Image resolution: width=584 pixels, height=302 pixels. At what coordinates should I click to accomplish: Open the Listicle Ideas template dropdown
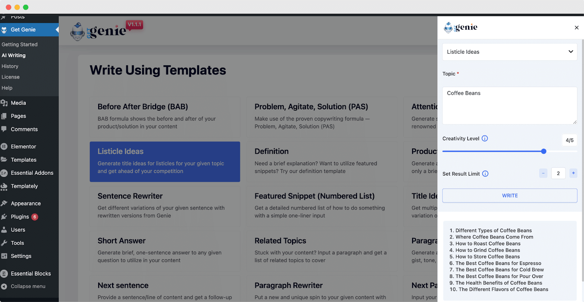(510, 52)
